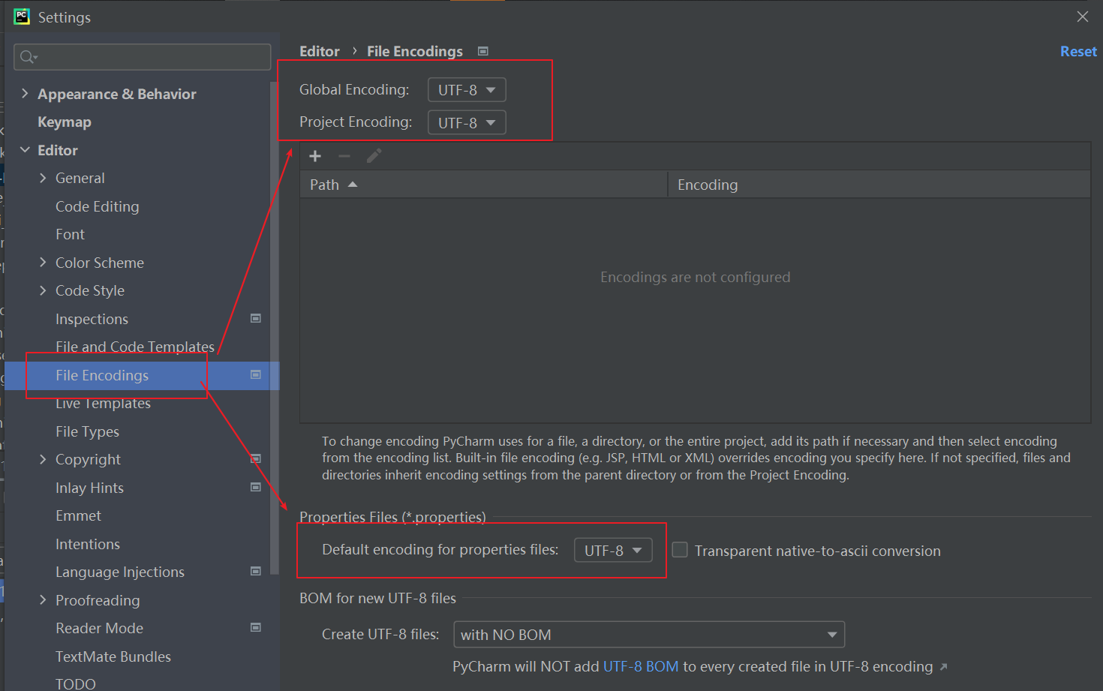
Task: Click the sort arrow on Path column
Action: [x=353, y=185]
